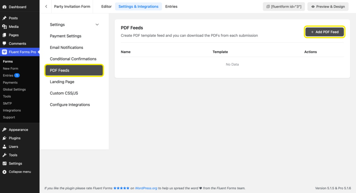
Task: Click the Name column header
Action: point(126,52)
